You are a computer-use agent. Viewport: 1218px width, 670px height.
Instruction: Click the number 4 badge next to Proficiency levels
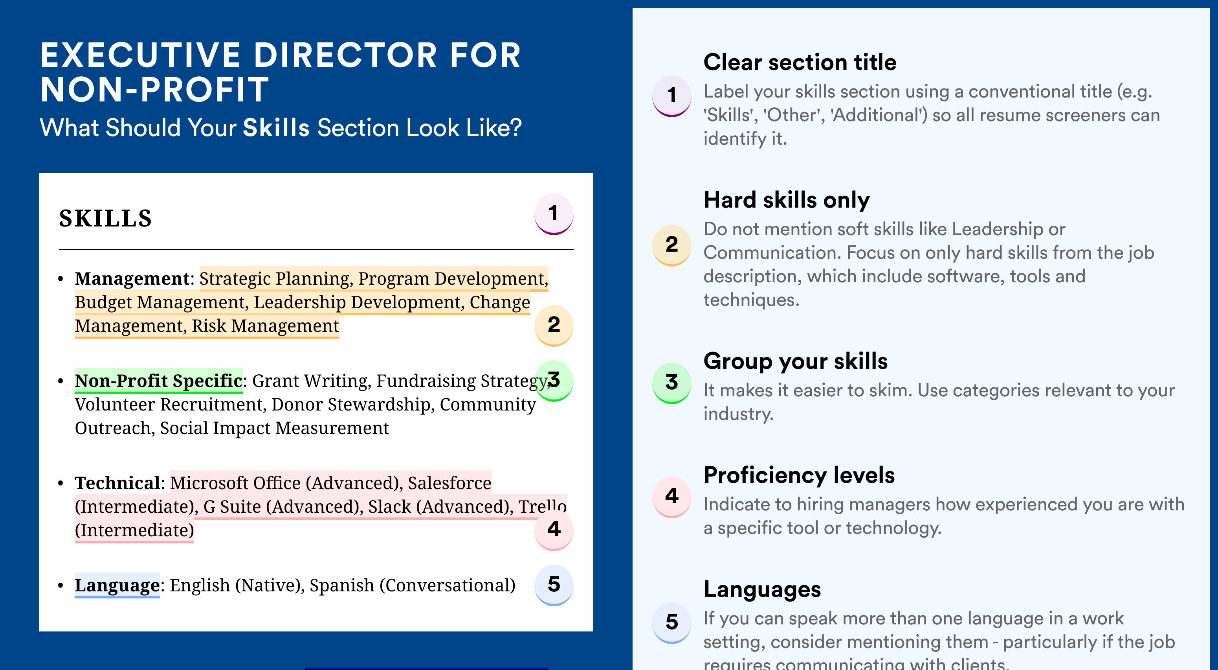tap(672, 497)
